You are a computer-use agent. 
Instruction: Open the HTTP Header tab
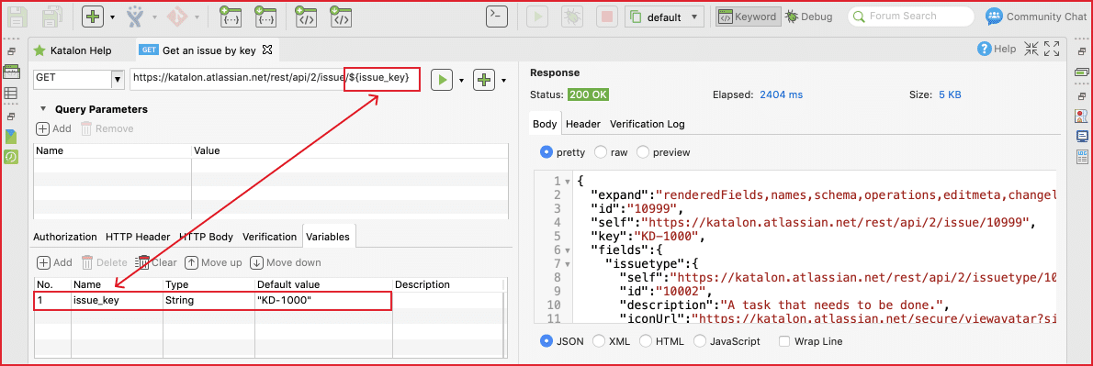pos(138,237)
